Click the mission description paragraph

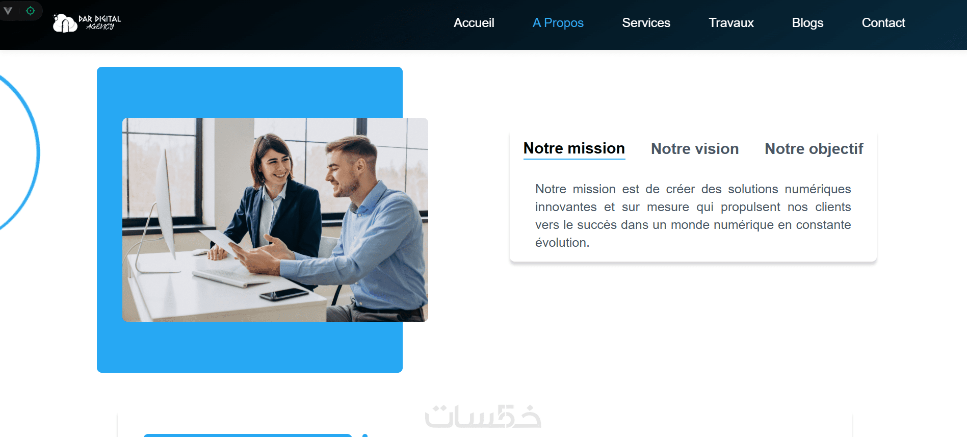point(693,216)
